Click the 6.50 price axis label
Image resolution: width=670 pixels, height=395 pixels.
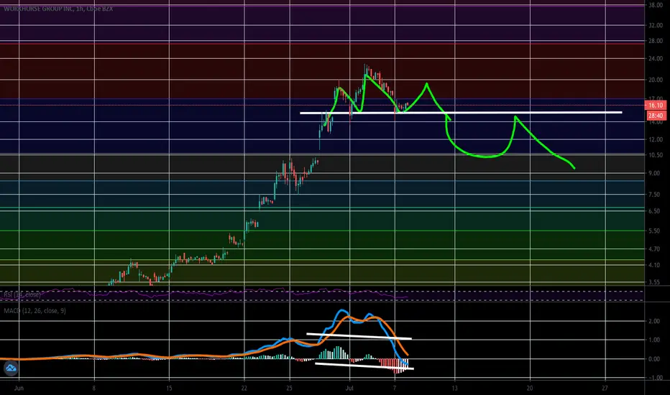pos(654,211)
